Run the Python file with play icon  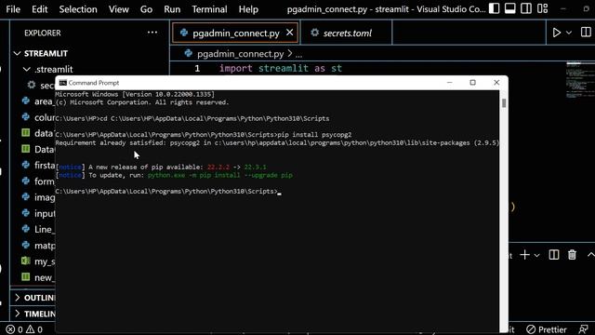point(556,33)
